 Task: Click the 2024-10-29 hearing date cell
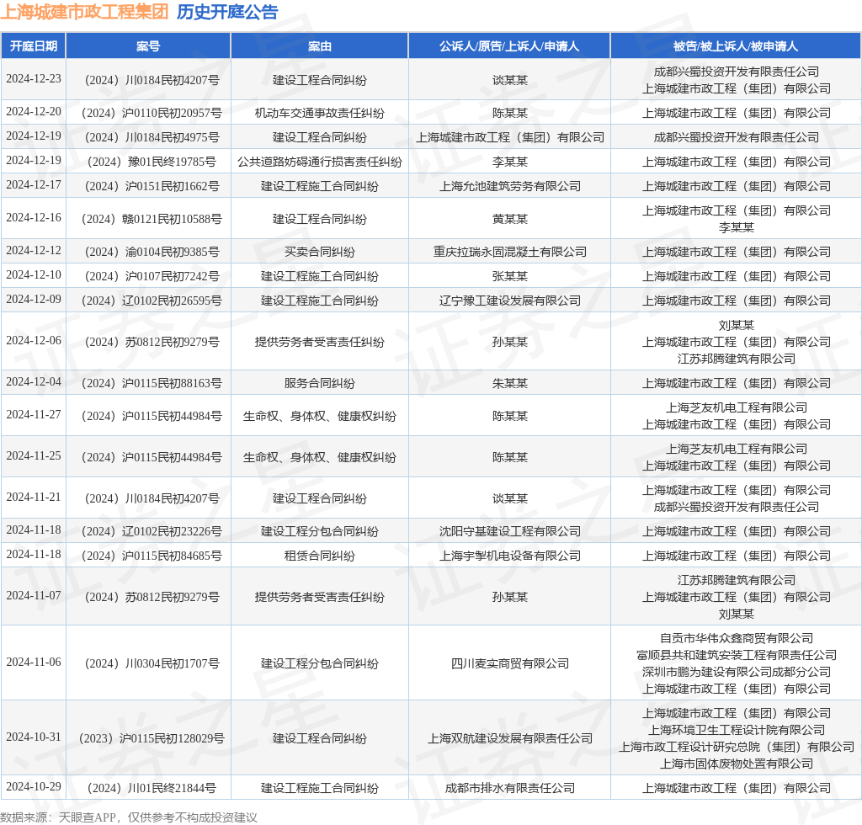pyautogui.click(x=34, y=787)
